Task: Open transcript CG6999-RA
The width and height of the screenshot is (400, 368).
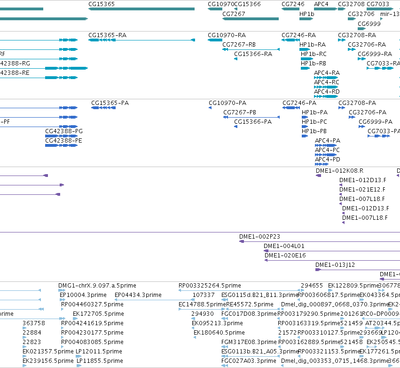Action: 362,59
